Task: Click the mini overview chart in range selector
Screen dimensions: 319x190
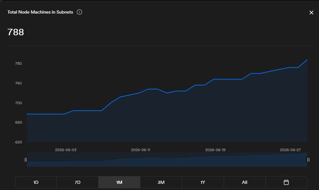Action: [167, 160]
